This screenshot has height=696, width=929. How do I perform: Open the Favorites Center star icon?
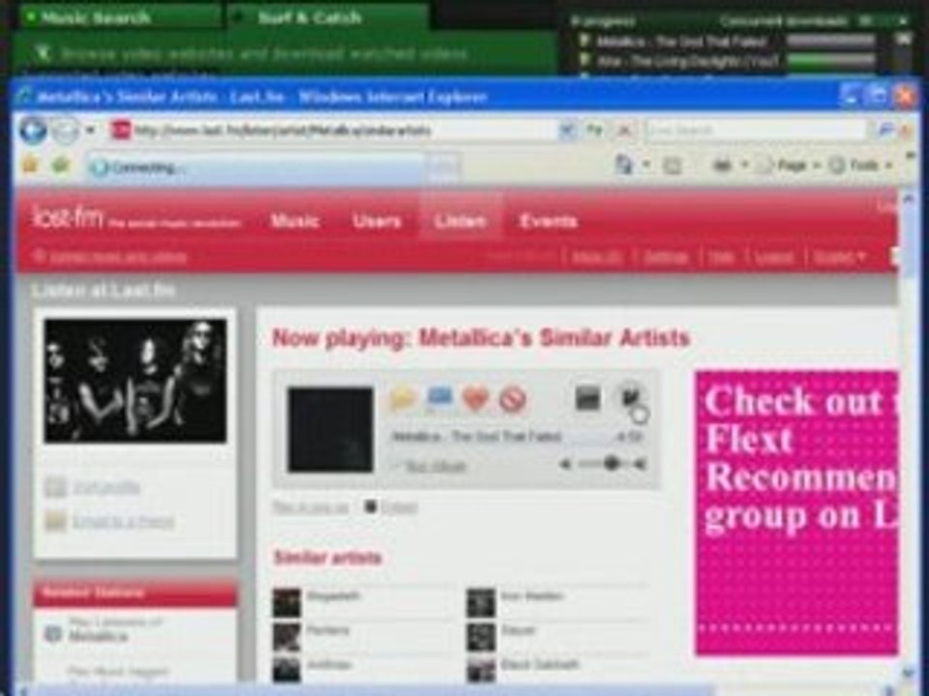[x=30, y=165]
